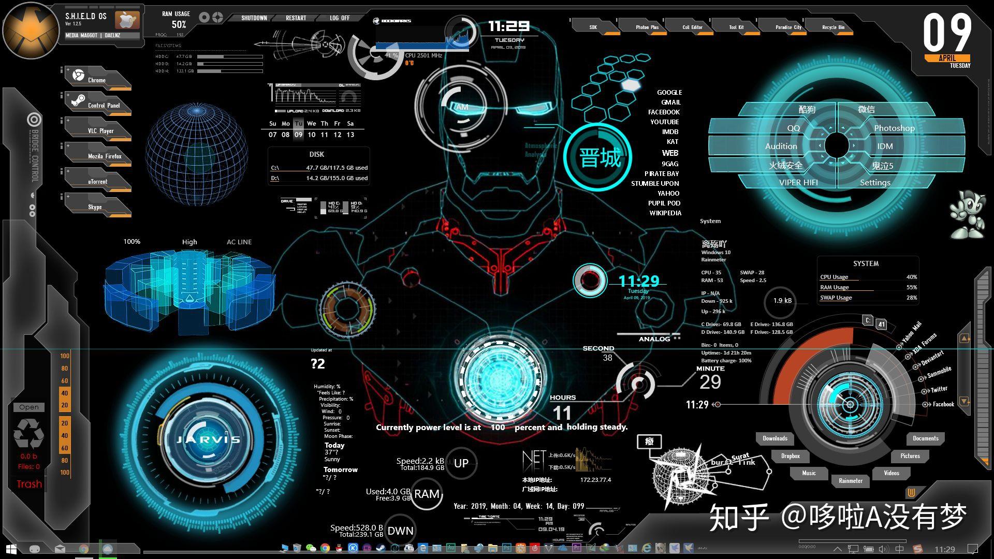Open Control Panel launcher with Steam icon
Image resolution: width=994 pixels, height=559 pixels.
[x=98, y=104]
